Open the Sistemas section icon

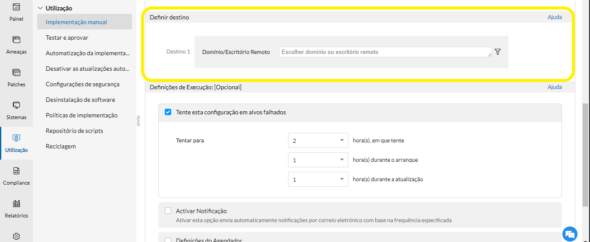[x=16, y=106]
